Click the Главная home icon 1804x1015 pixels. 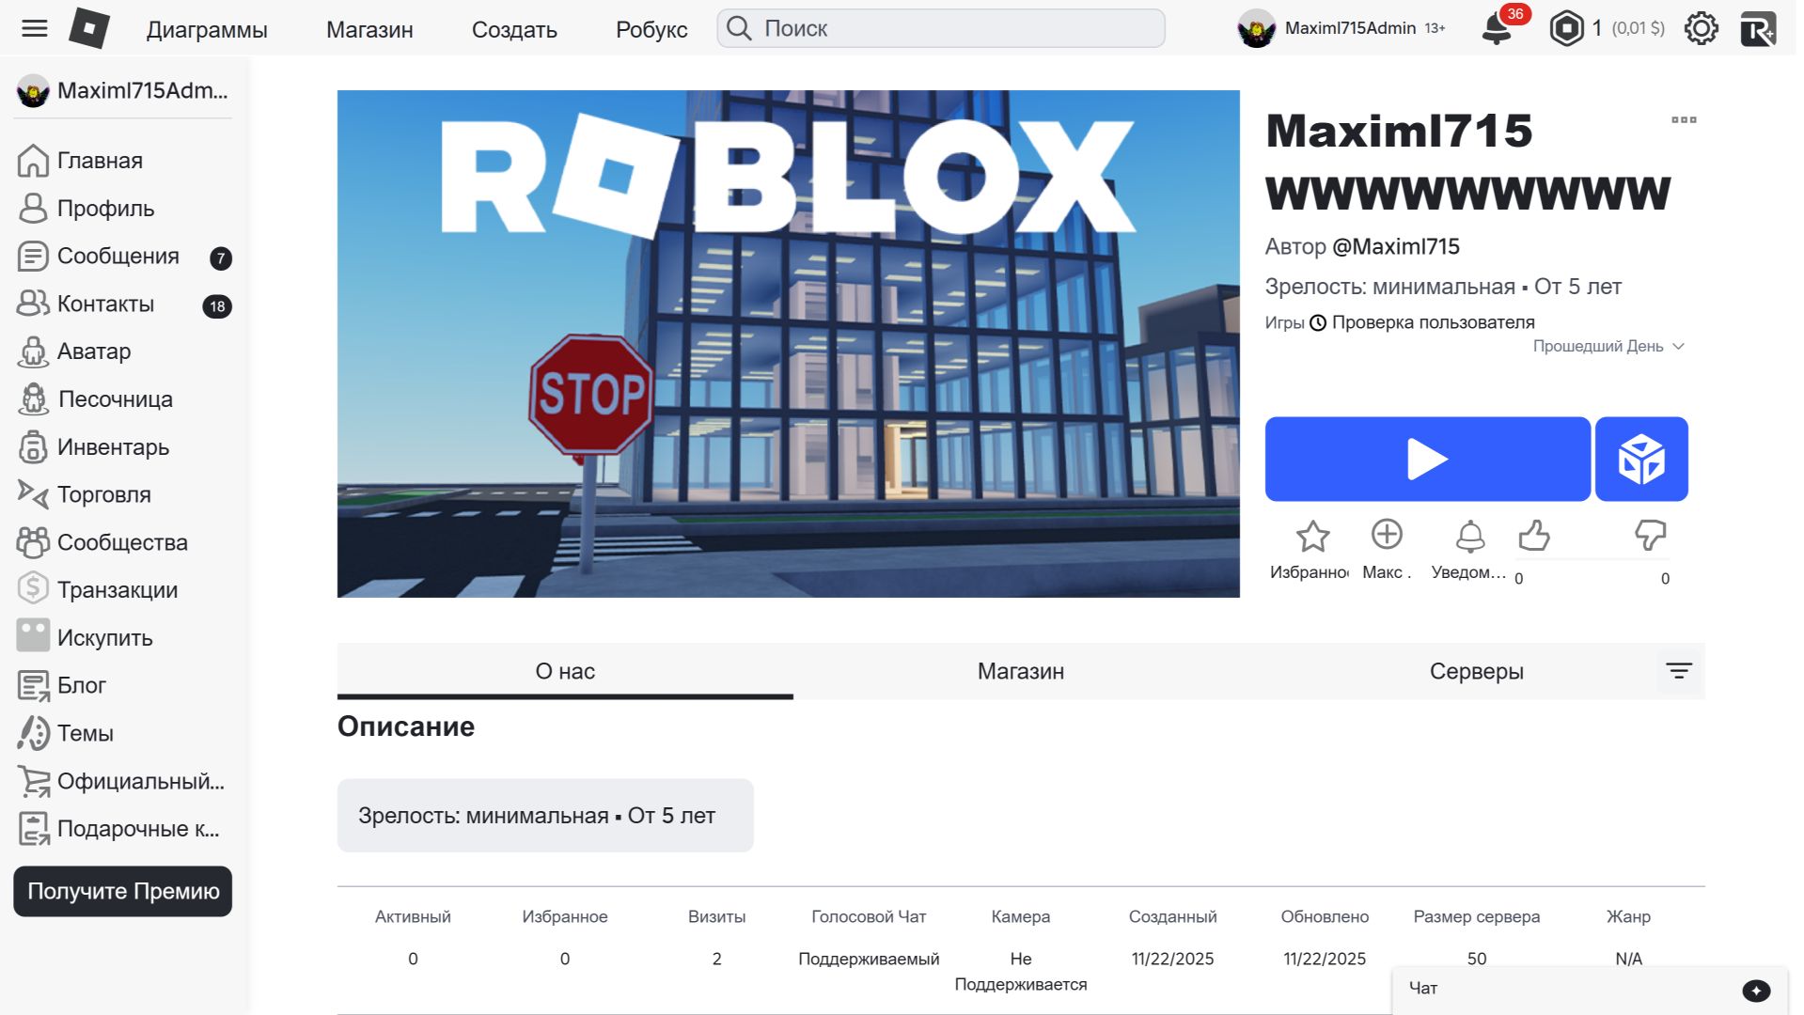(33, 161)
